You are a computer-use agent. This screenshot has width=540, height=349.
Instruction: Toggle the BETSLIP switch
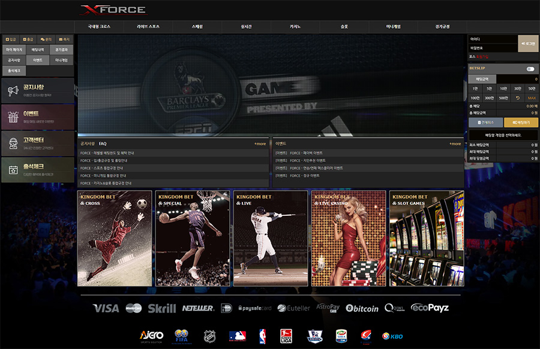pos(530,69)
